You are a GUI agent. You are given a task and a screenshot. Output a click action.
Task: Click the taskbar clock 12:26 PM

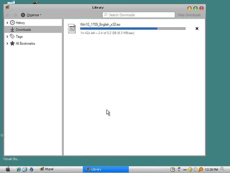tap(211, 170)
